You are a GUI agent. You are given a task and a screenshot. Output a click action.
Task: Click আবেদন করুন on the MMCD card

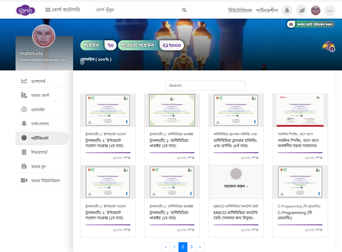(236, 186)
